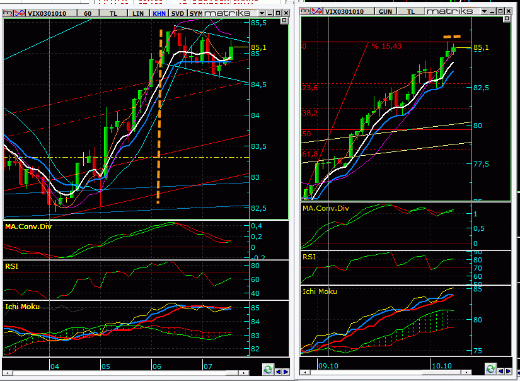The width and height of the screenshot is (520, 381).
Task: Open the dropdown arrow in the right chart title bar
Action: point(484,11)
